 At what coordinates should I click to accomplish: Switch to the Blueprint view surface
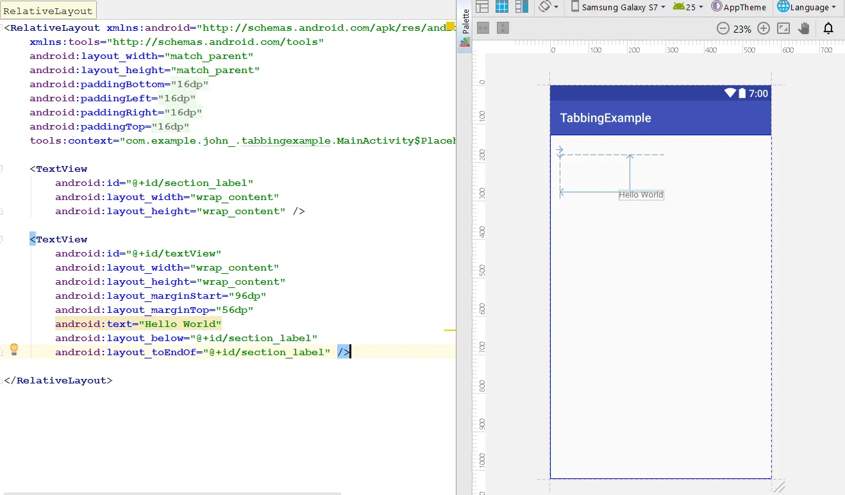click(x=502, y=7)
